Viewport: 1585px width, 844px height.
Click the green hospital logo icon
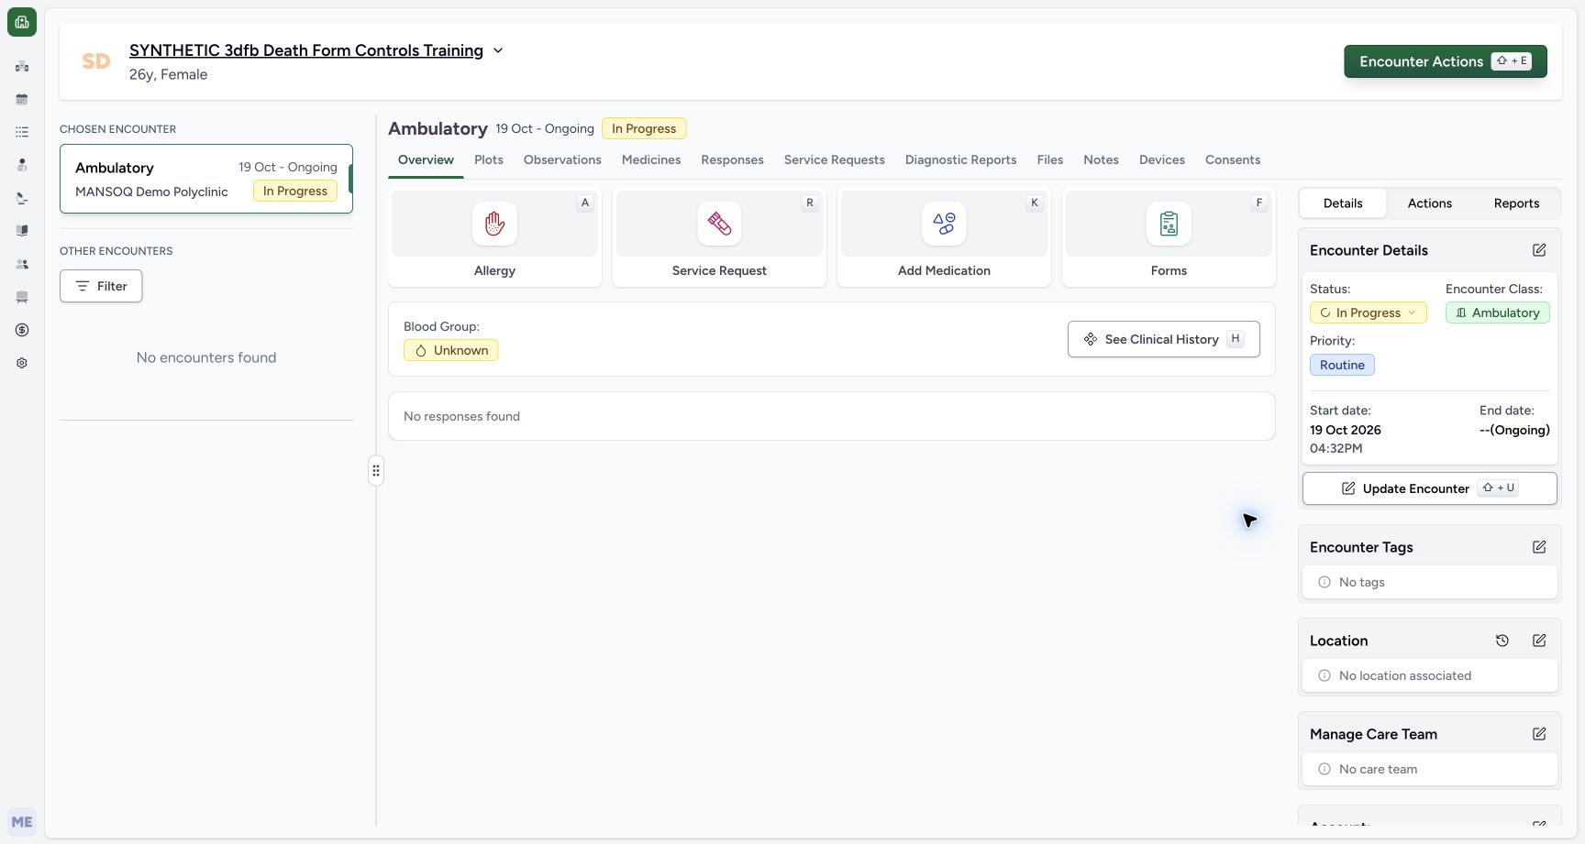[x=22, y=22]
